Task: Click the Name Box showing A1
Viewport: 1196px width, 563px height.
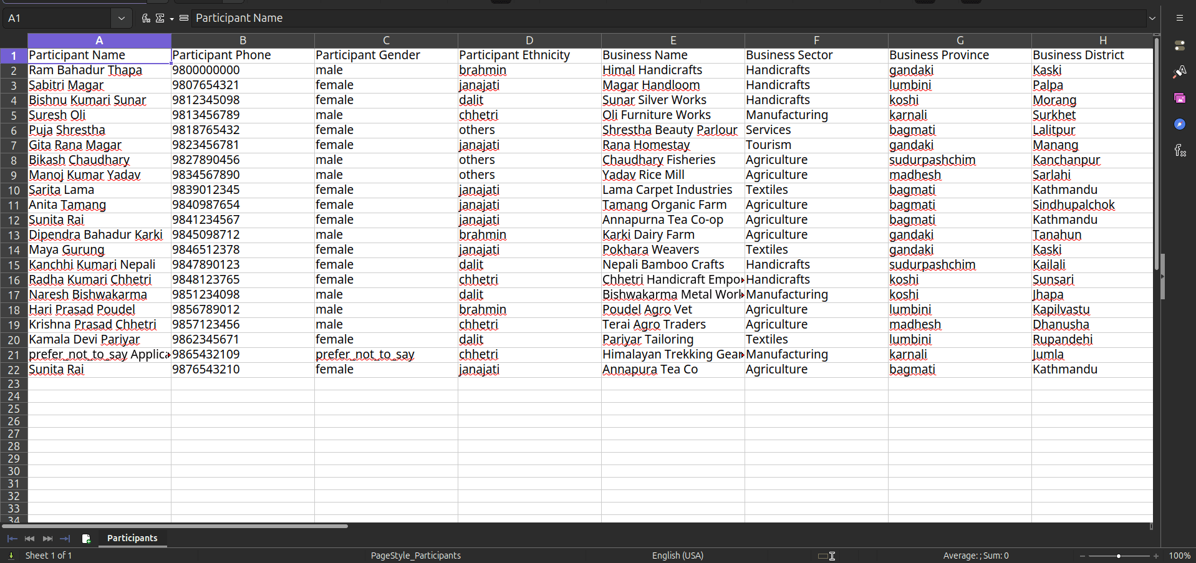Action: coord(58,18)
